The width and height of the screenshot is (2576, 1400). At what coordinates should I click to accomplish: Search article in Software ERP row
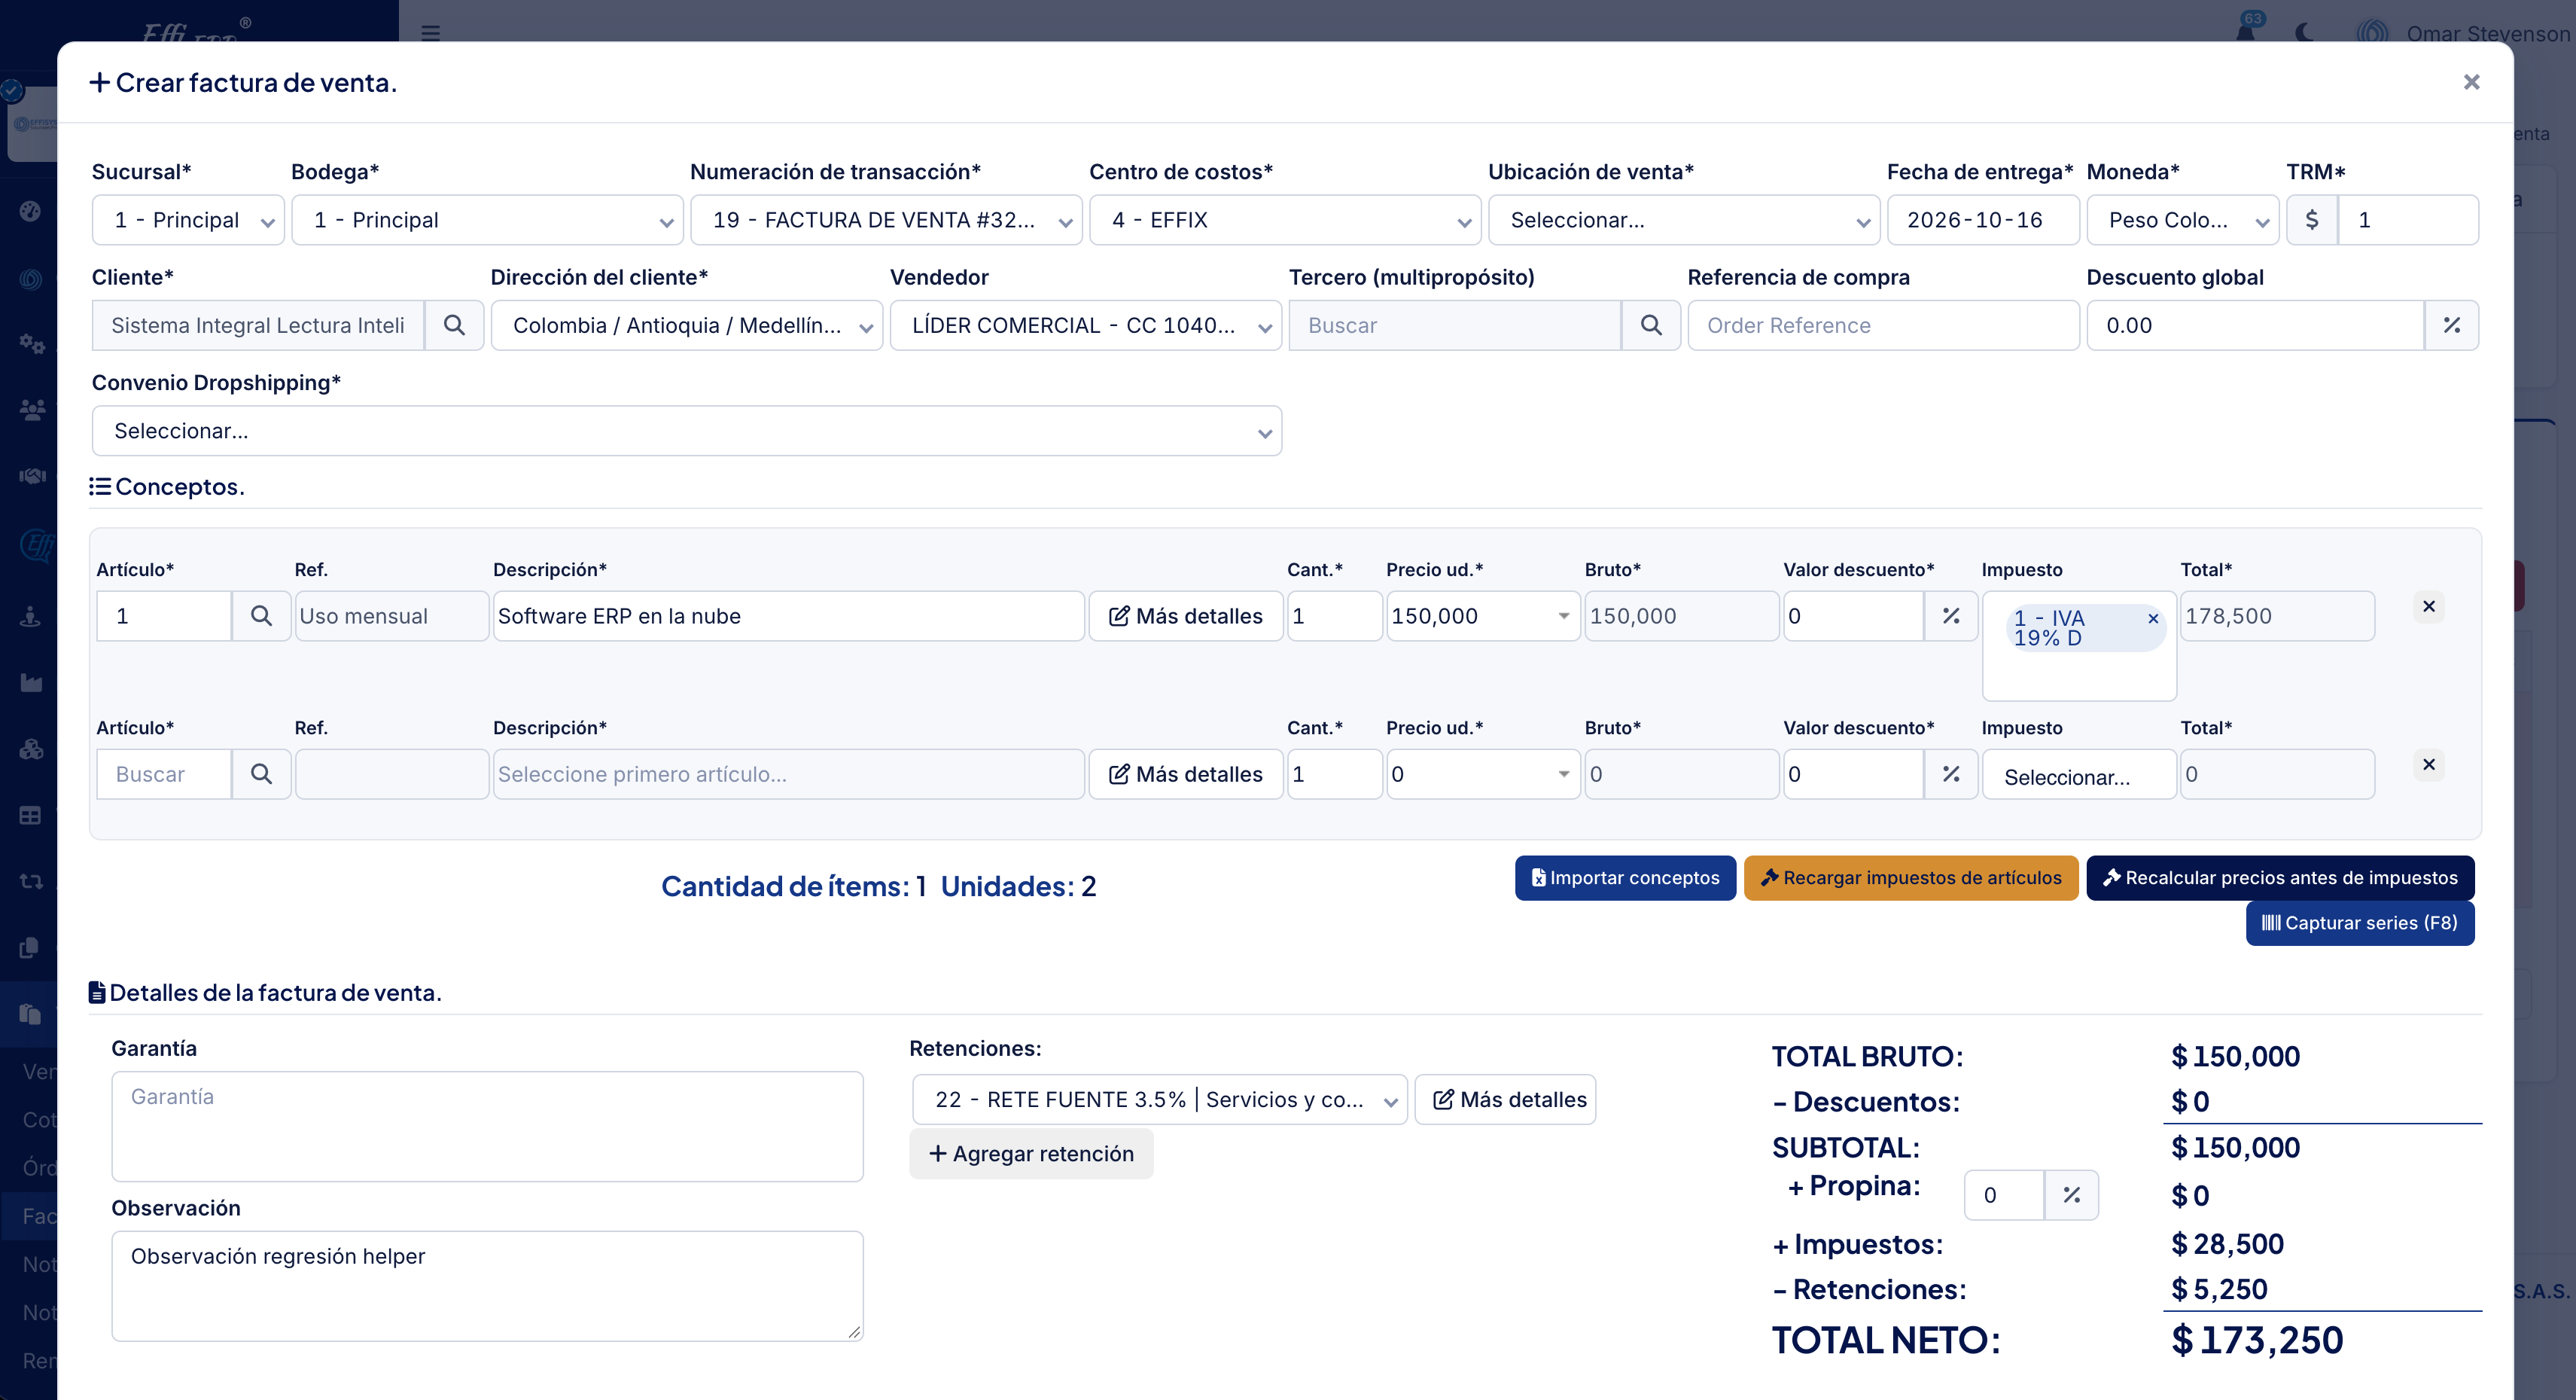261,615
